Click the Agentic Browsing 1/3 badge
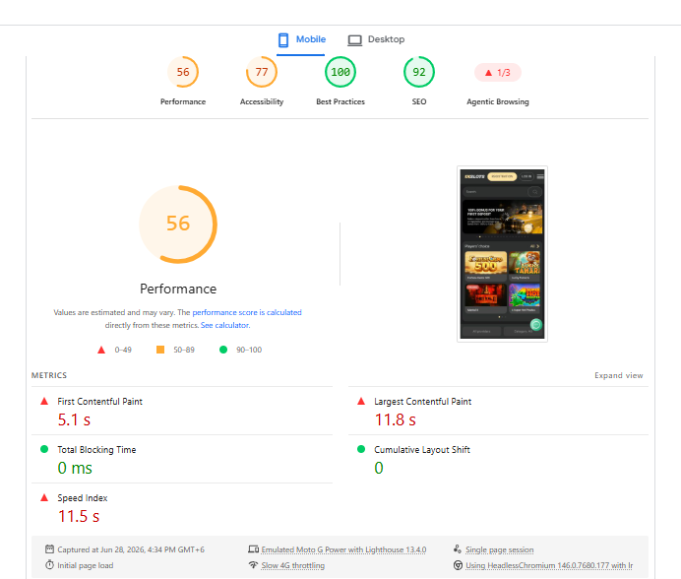The height and width of the screenshot is (579, 681). coord(498,73)
